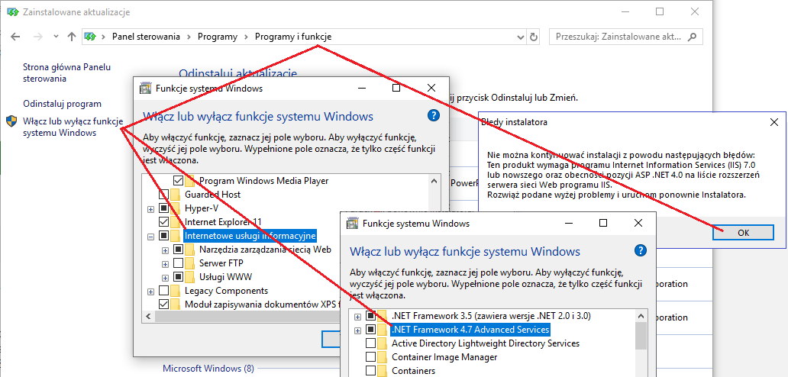Viewport: 788px width, 377px height.
Task: Click the Legacy Components folder icon
Action: (176, 291)
